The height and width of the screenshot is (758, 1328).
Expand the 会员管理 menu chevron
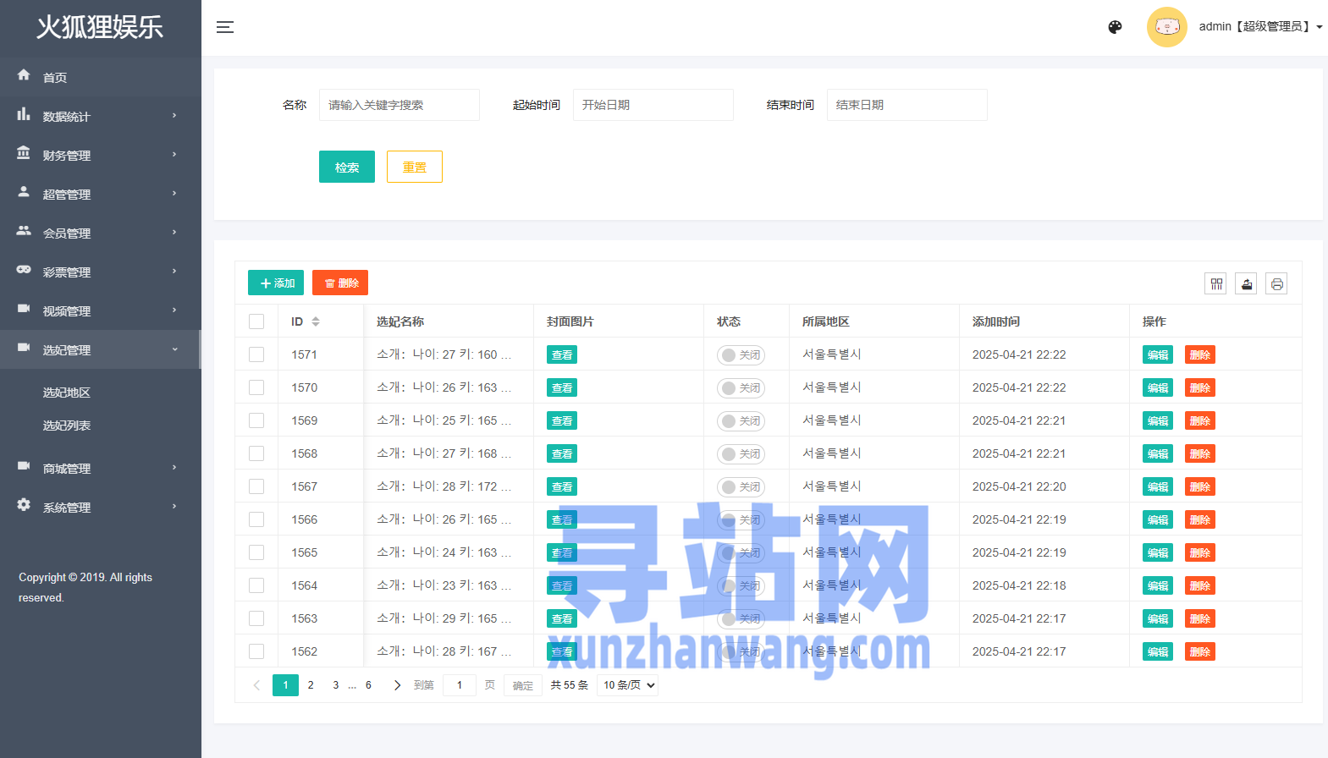pyautogui.click(x=174, y=232)
